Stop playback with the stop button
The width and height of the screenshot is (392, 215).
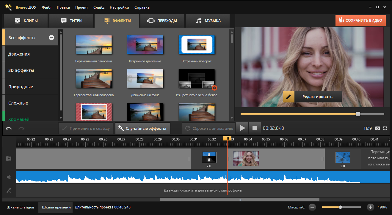255,128
